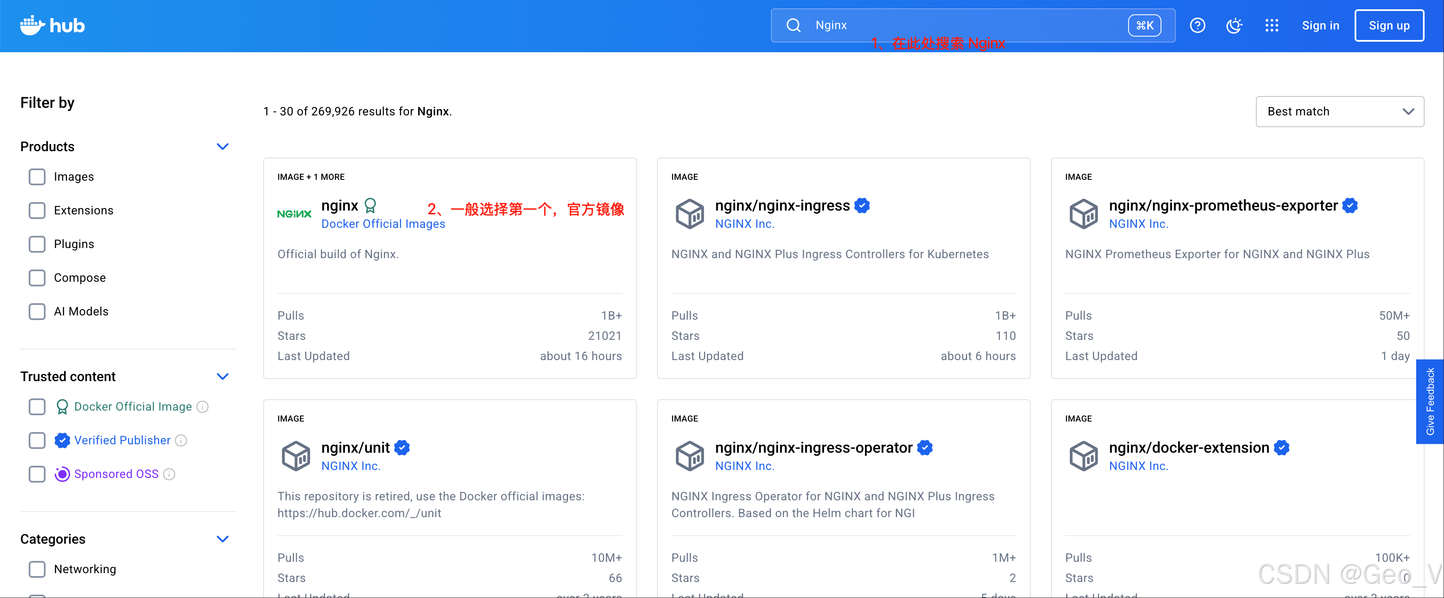
Task: Click the nginx/docker-extension cube icon
Action: click(1083, 456)
